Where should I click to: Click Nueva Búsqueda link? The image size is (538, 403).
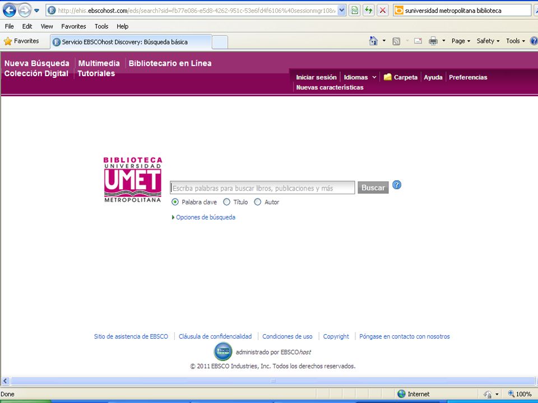tap(37, 63)
